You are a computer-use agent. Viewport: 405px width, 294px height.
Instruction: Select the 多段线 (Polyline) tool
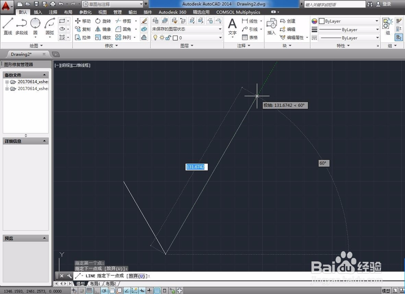(x=21, y=27)
